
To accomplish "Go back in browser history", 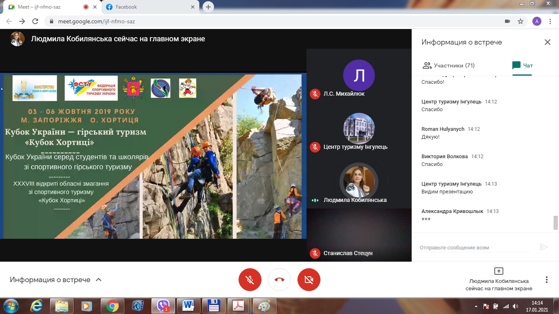I will coord(9,21).
